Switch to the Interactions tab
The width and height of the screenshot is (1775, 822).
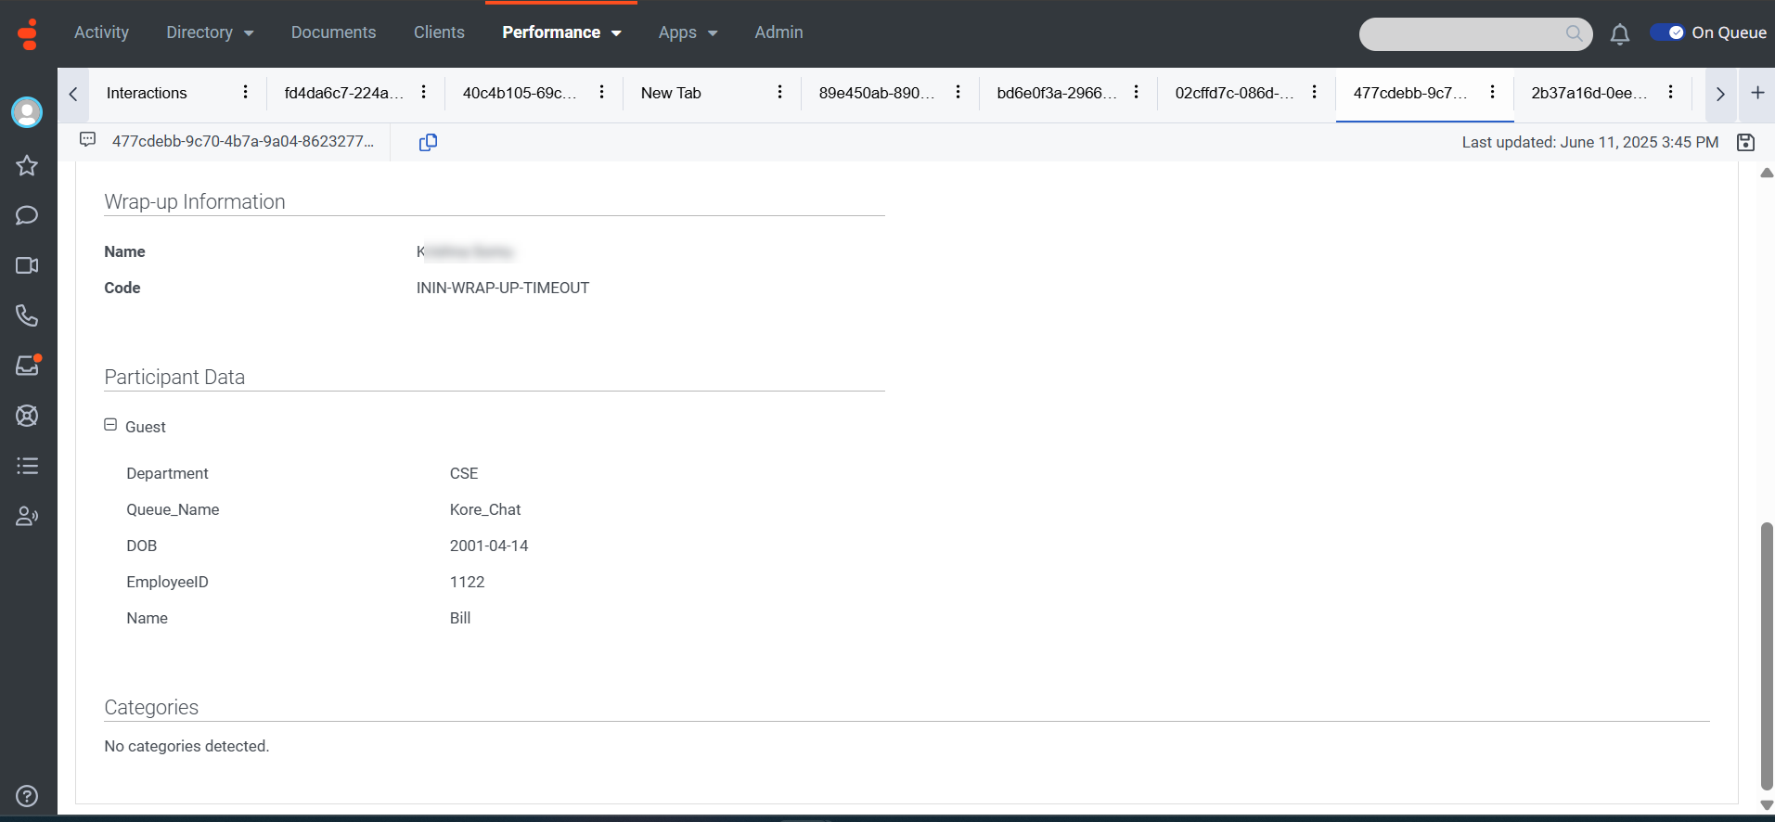[x=147, y=93]
